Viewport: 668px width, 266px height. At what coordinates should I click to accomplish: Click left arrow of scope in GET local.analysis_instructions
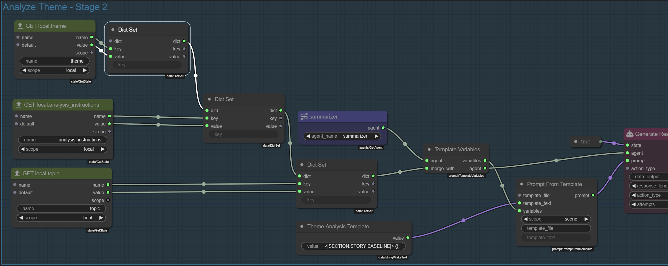coord(23,149)
